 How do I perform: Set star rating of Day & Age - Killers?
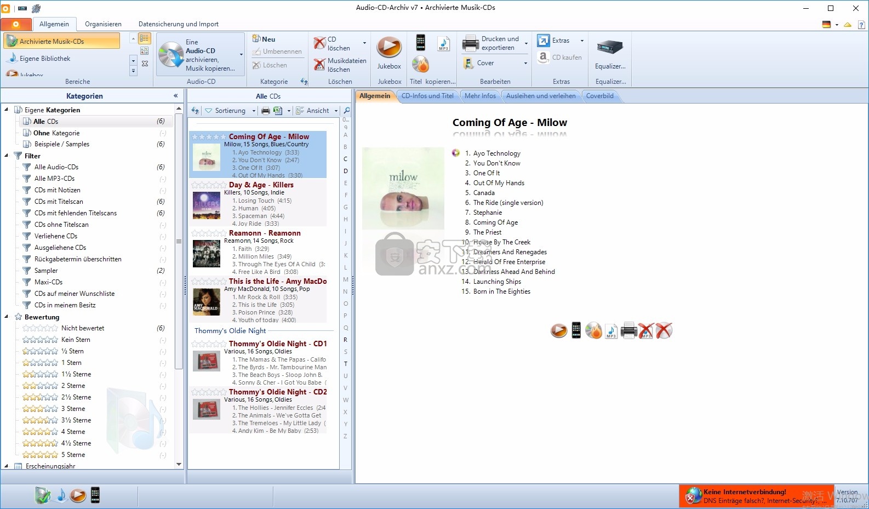pyautogui.click(x=209, y=185)
